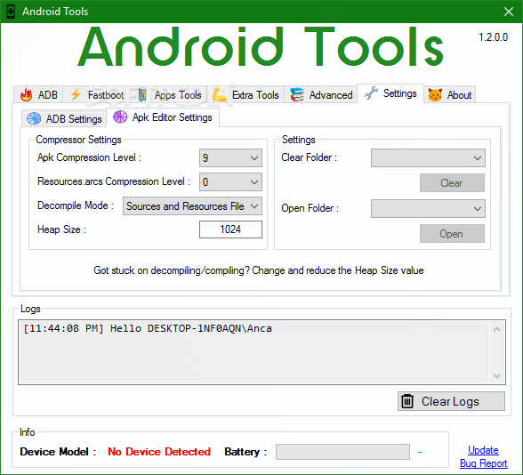This screenshot has width=523, height=475.
Task: Go to the Extra Tools tab
Action: point(245,95)
